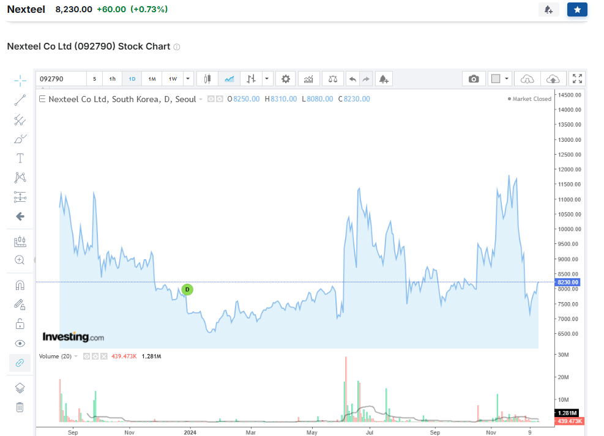Open the more intervals dropdown
The width and height of the screenshot is (604, 436).
tap(188, 79)
